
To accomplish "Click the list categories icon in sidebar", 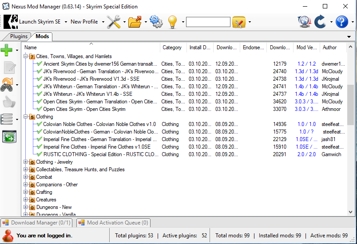I will point(7,119).
